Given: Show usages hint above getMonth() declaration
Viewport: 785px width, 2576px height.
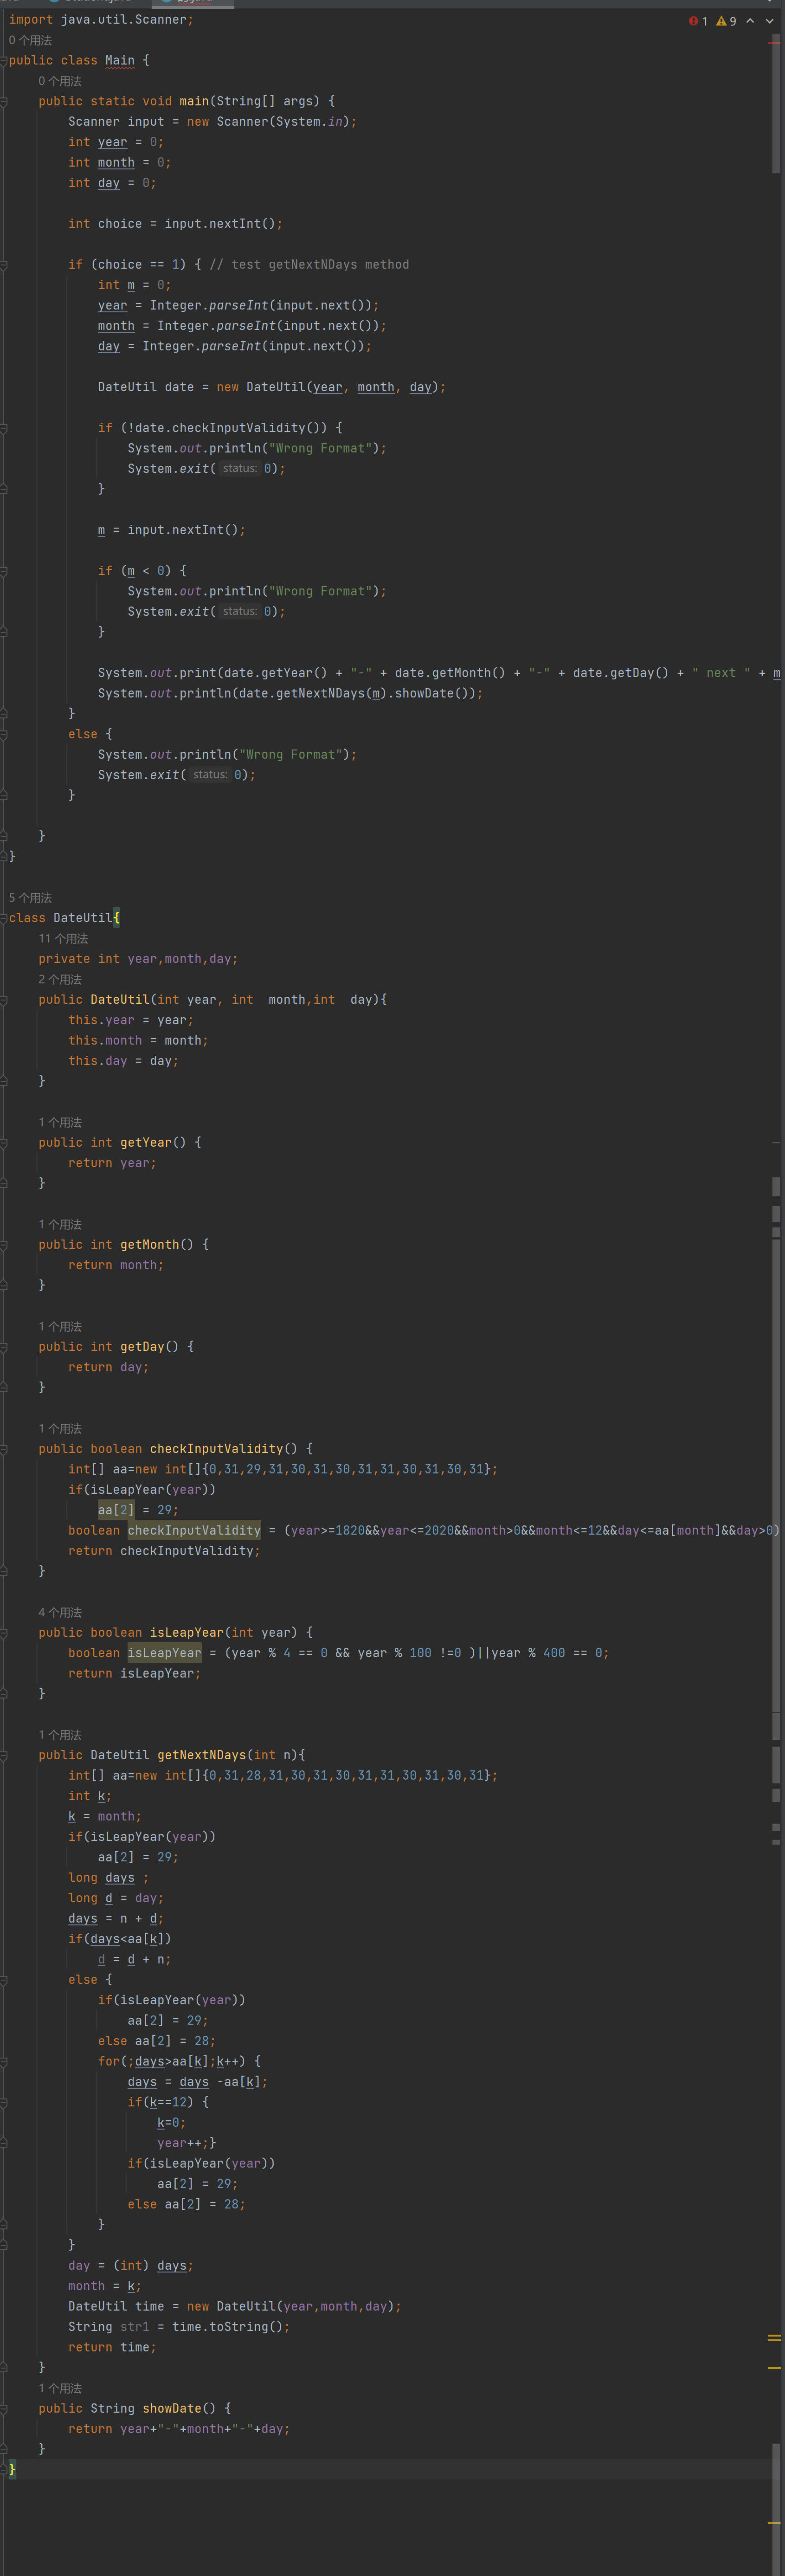Looking at the screenshot, I should [x=60, y=1225].
